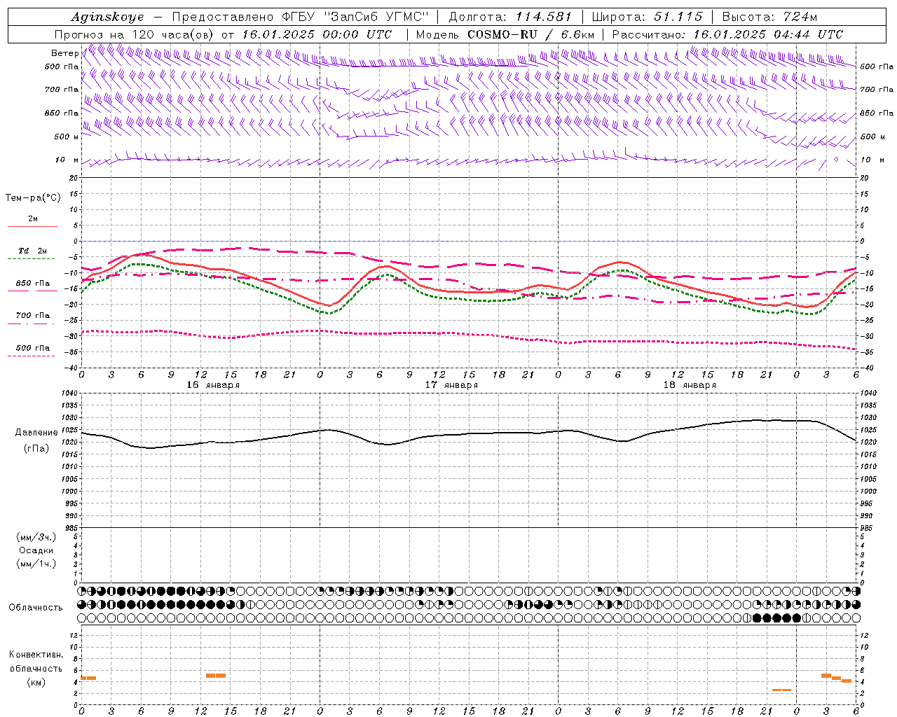Click the dashed line sample under the Td 2м legend
897x717 pixels.
click(x=31, y=259)
